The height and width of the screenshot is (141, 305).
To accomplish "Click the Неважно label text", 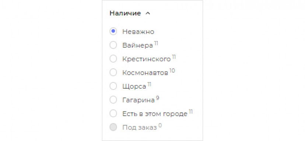I will [138, 32].
